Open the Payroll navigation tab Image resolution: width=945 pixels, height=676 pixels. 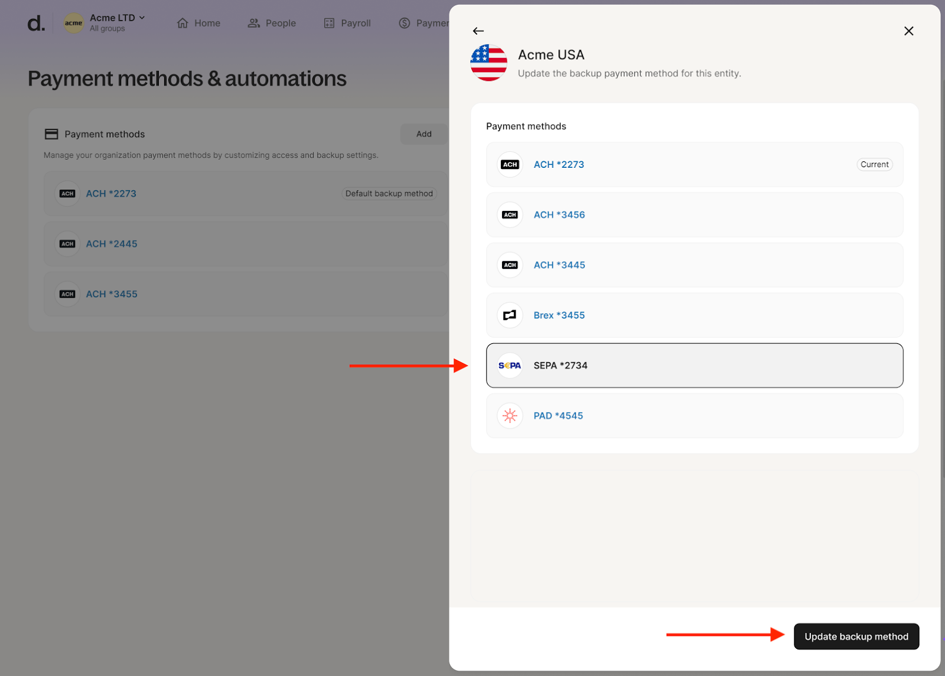[x=347, y=23]
